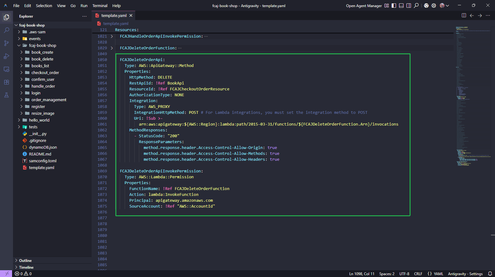Click the code minimap overview
This screenshot has height=277, width=495.
(x=473, y=96)
